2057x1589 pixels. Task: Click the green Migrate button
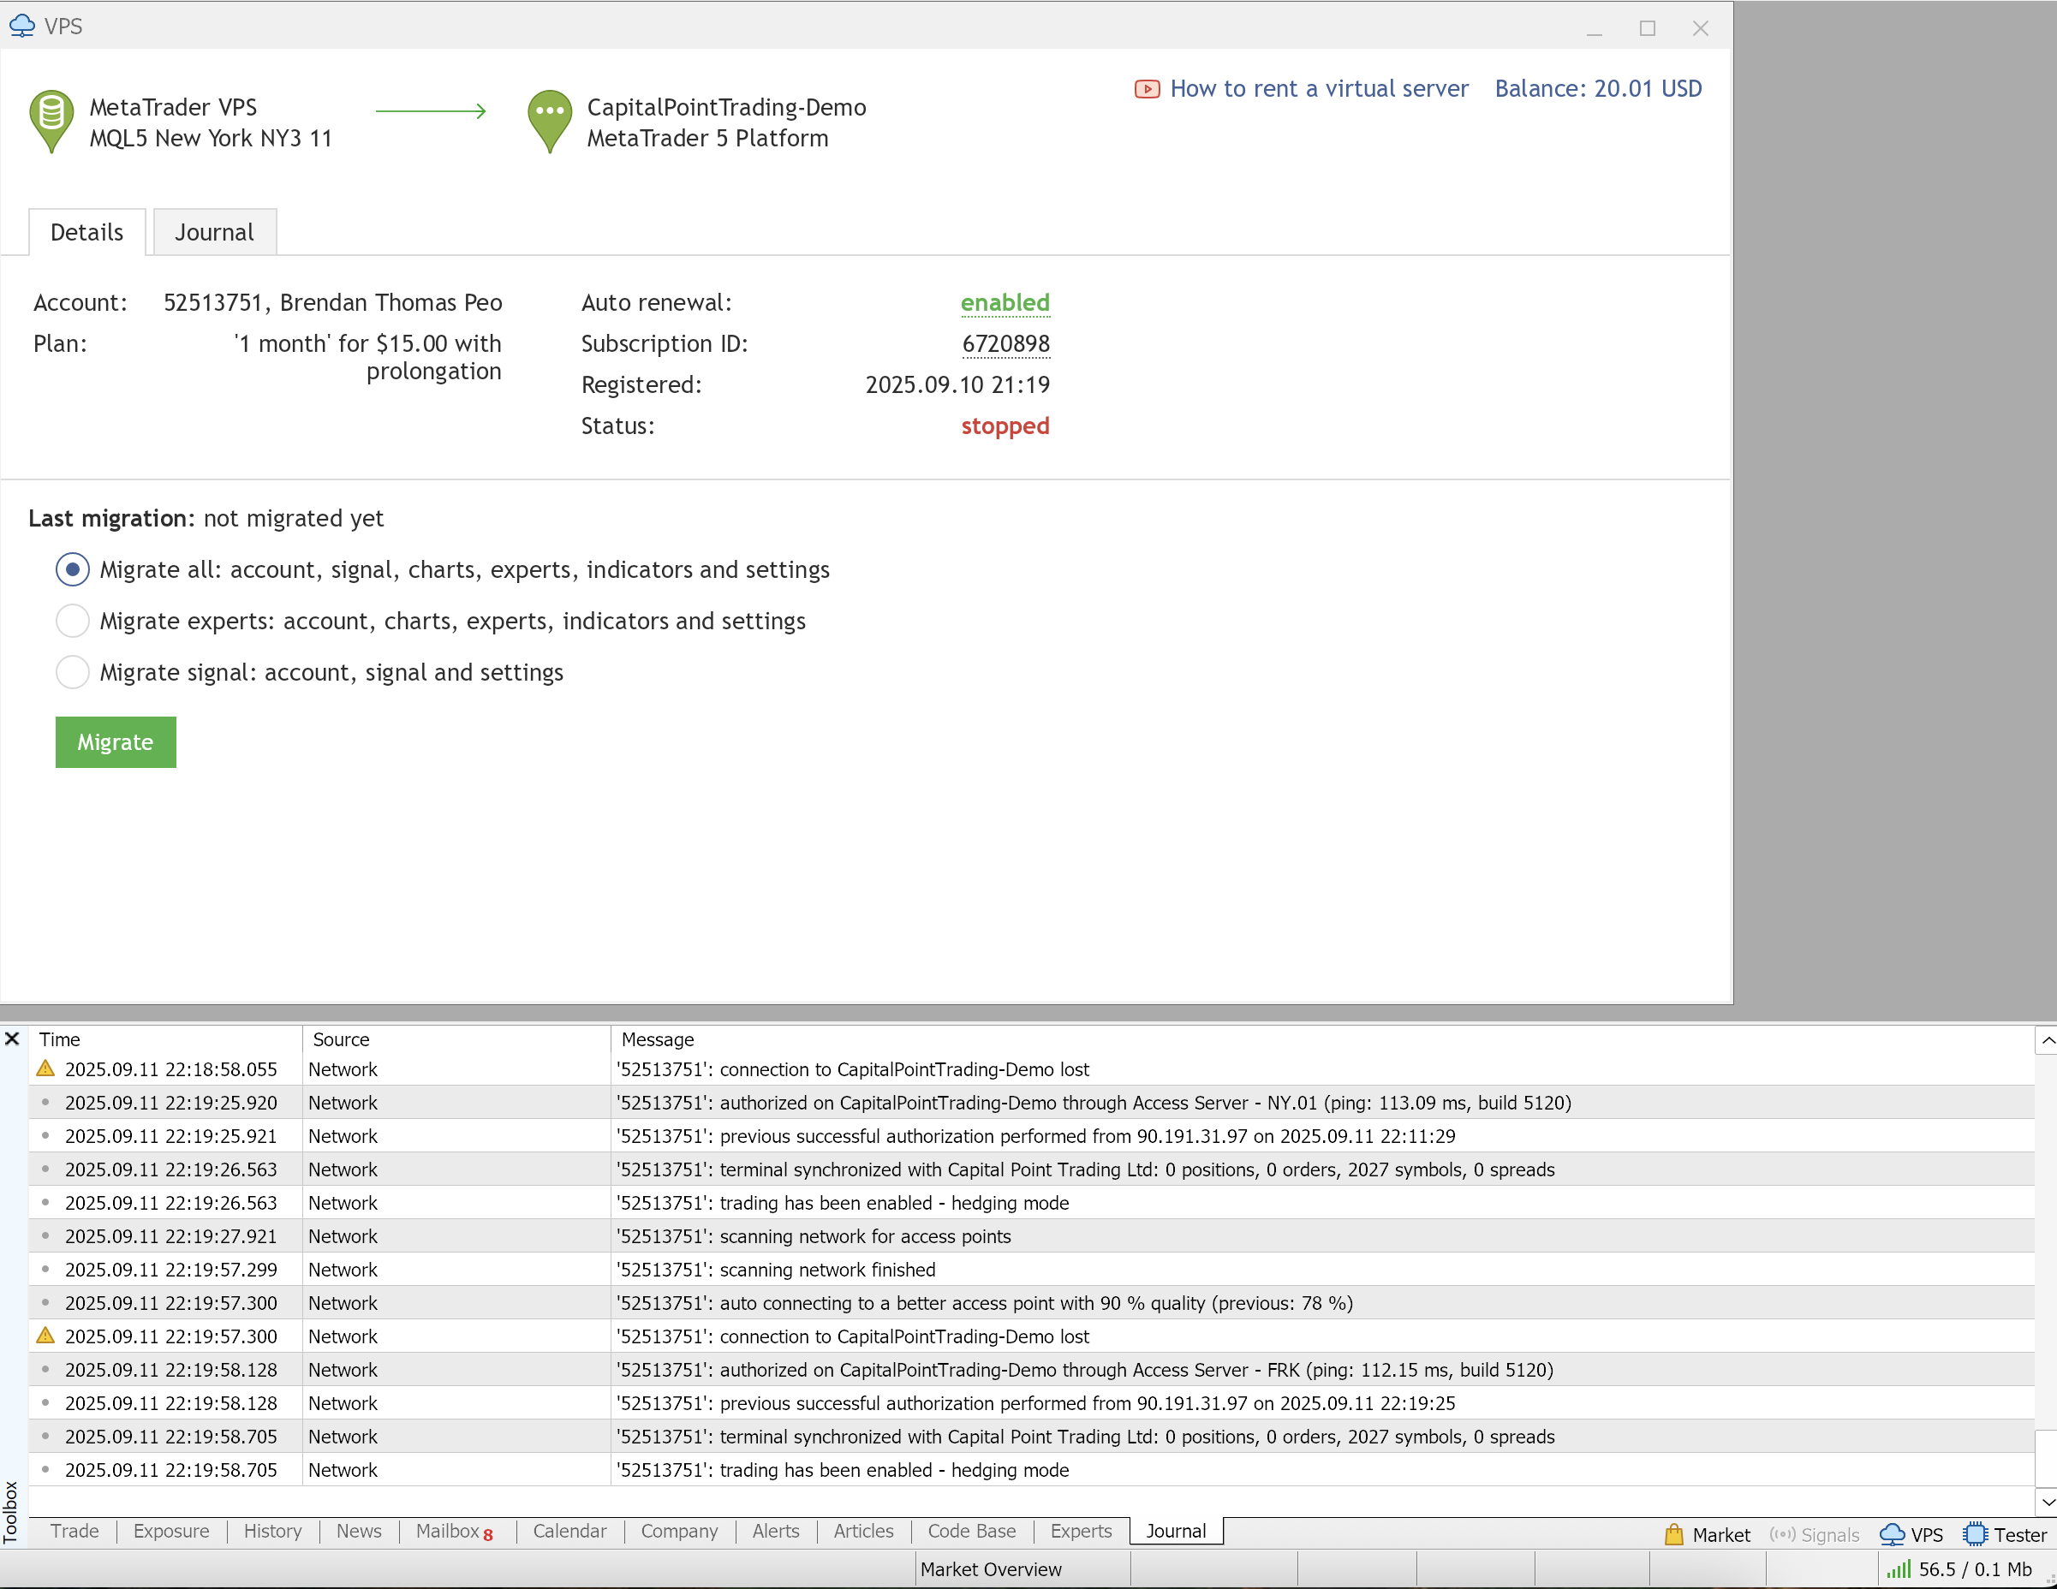(x=116, y=741)
